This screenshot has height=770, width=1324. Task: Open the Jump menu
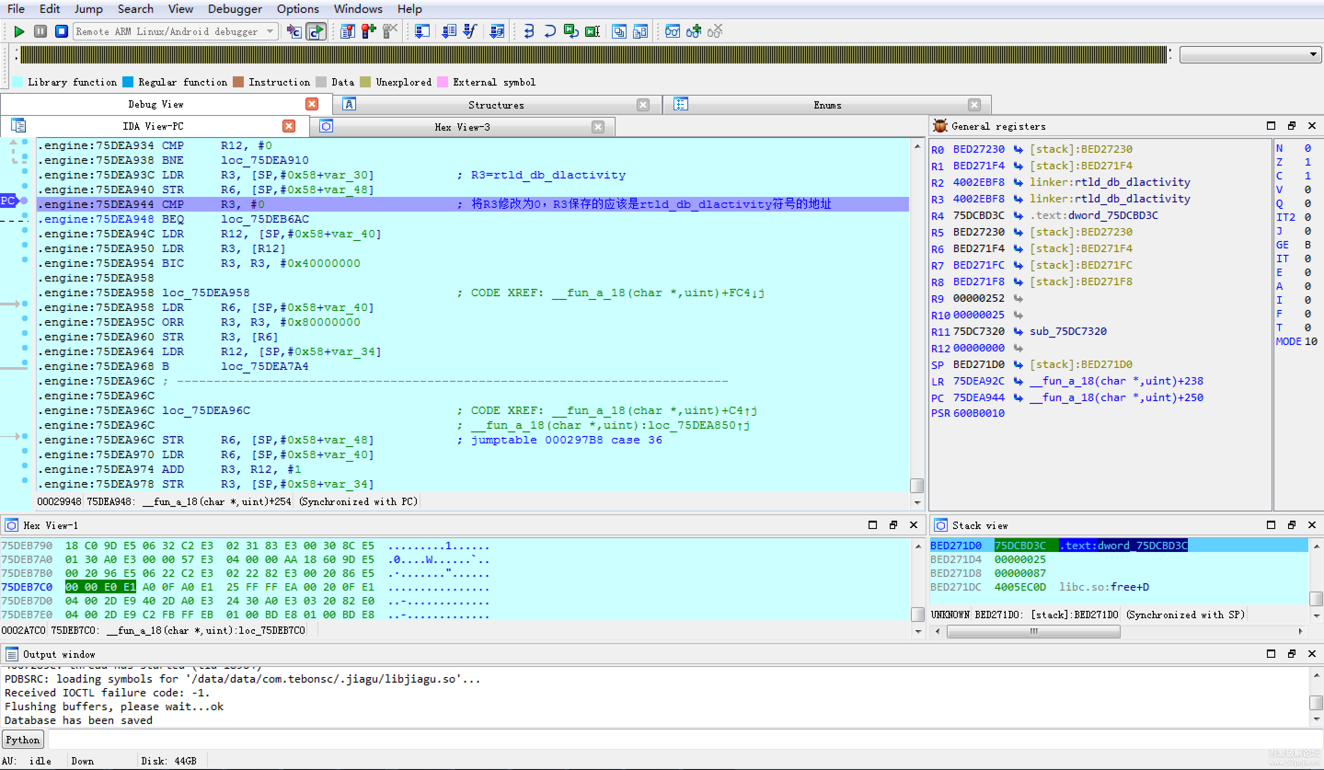tap(88, 9)
